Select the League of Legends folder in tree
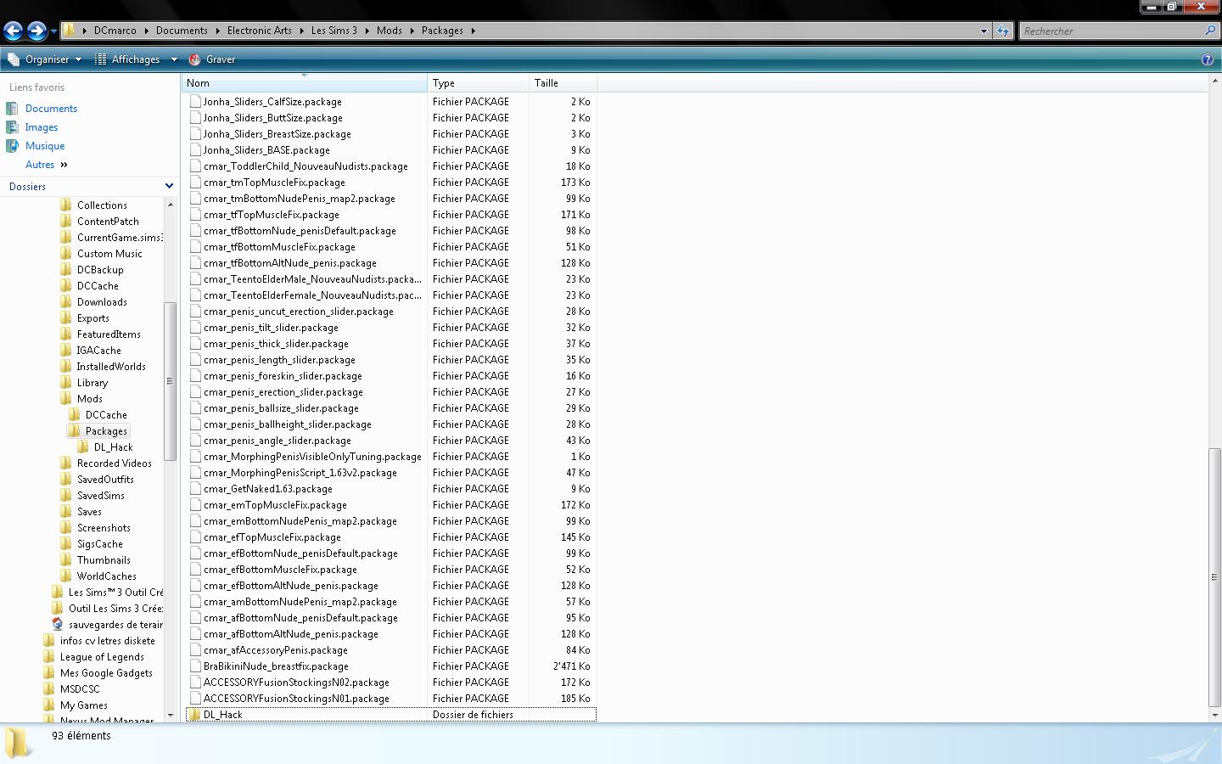Viewport: 1222px width, 764px height. pos(102,657)
